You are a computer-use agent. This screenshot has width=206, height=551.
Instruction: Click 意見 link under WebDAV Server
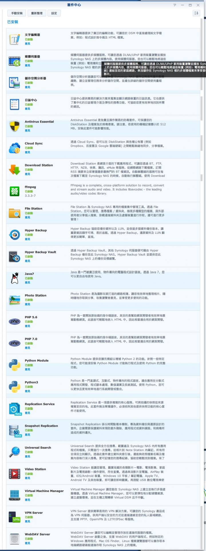(x=27, y=543)
